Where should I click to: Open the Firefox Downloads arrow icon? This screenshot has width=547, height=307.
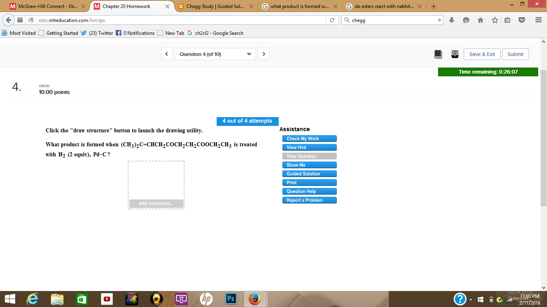click(x=452, y=20)
